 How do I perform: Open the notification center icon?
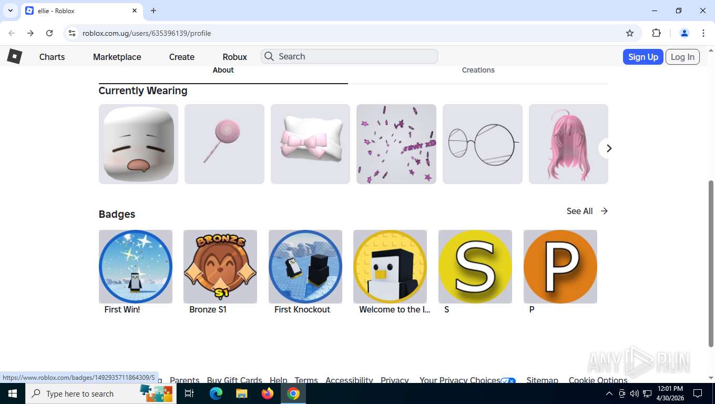pyautogui.click(x=698, y=393)
